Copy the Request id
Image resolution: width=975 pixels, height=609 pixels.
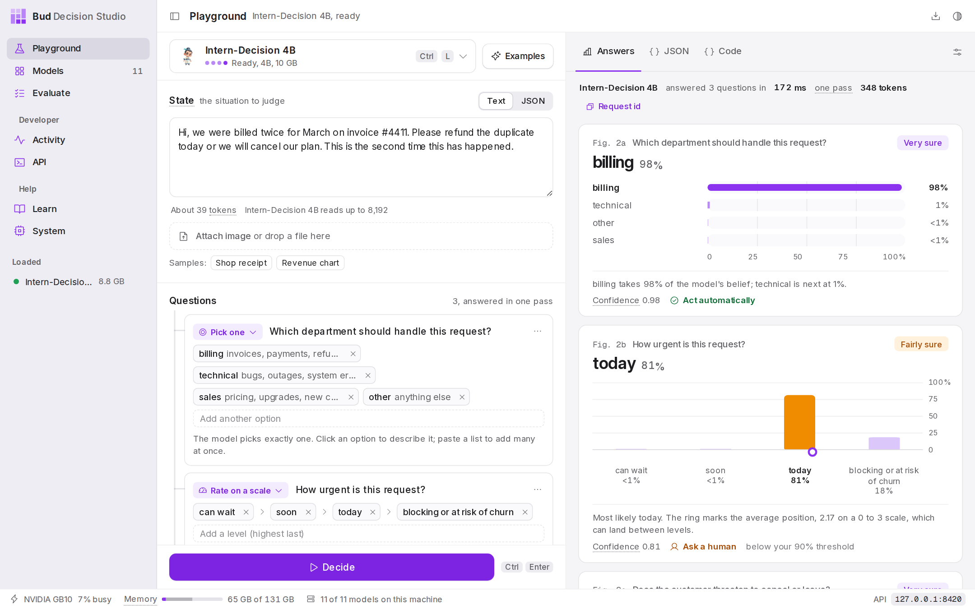pos(614,106)
